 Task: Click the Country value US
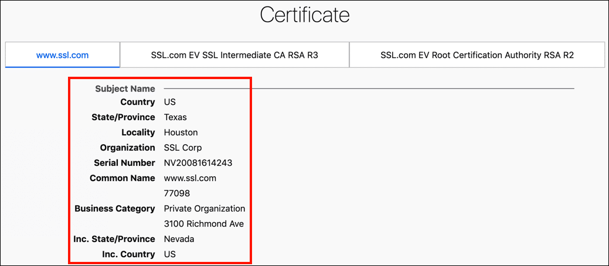170,102
